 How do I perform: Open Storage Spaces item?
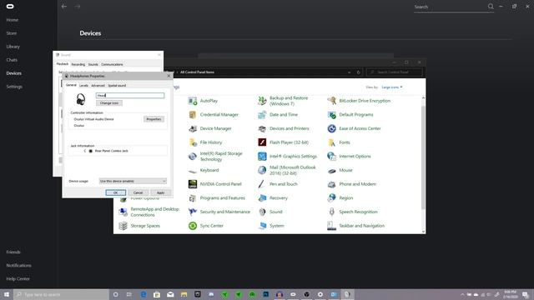pos(139,226)
